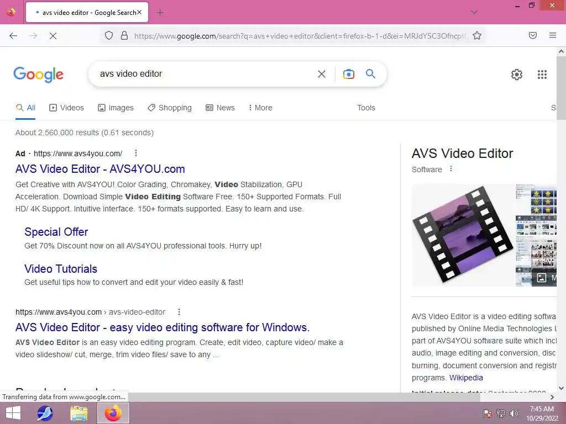The width and height of the screenshot is (566, 424).
Task: Submit search with magnifier icon
Action: 370,73
